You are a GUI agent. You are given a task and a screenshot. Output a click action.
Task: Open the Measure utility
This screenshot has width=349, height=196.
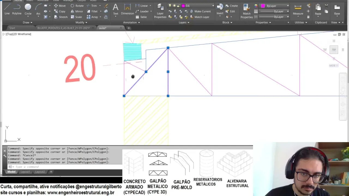point(298,9)
